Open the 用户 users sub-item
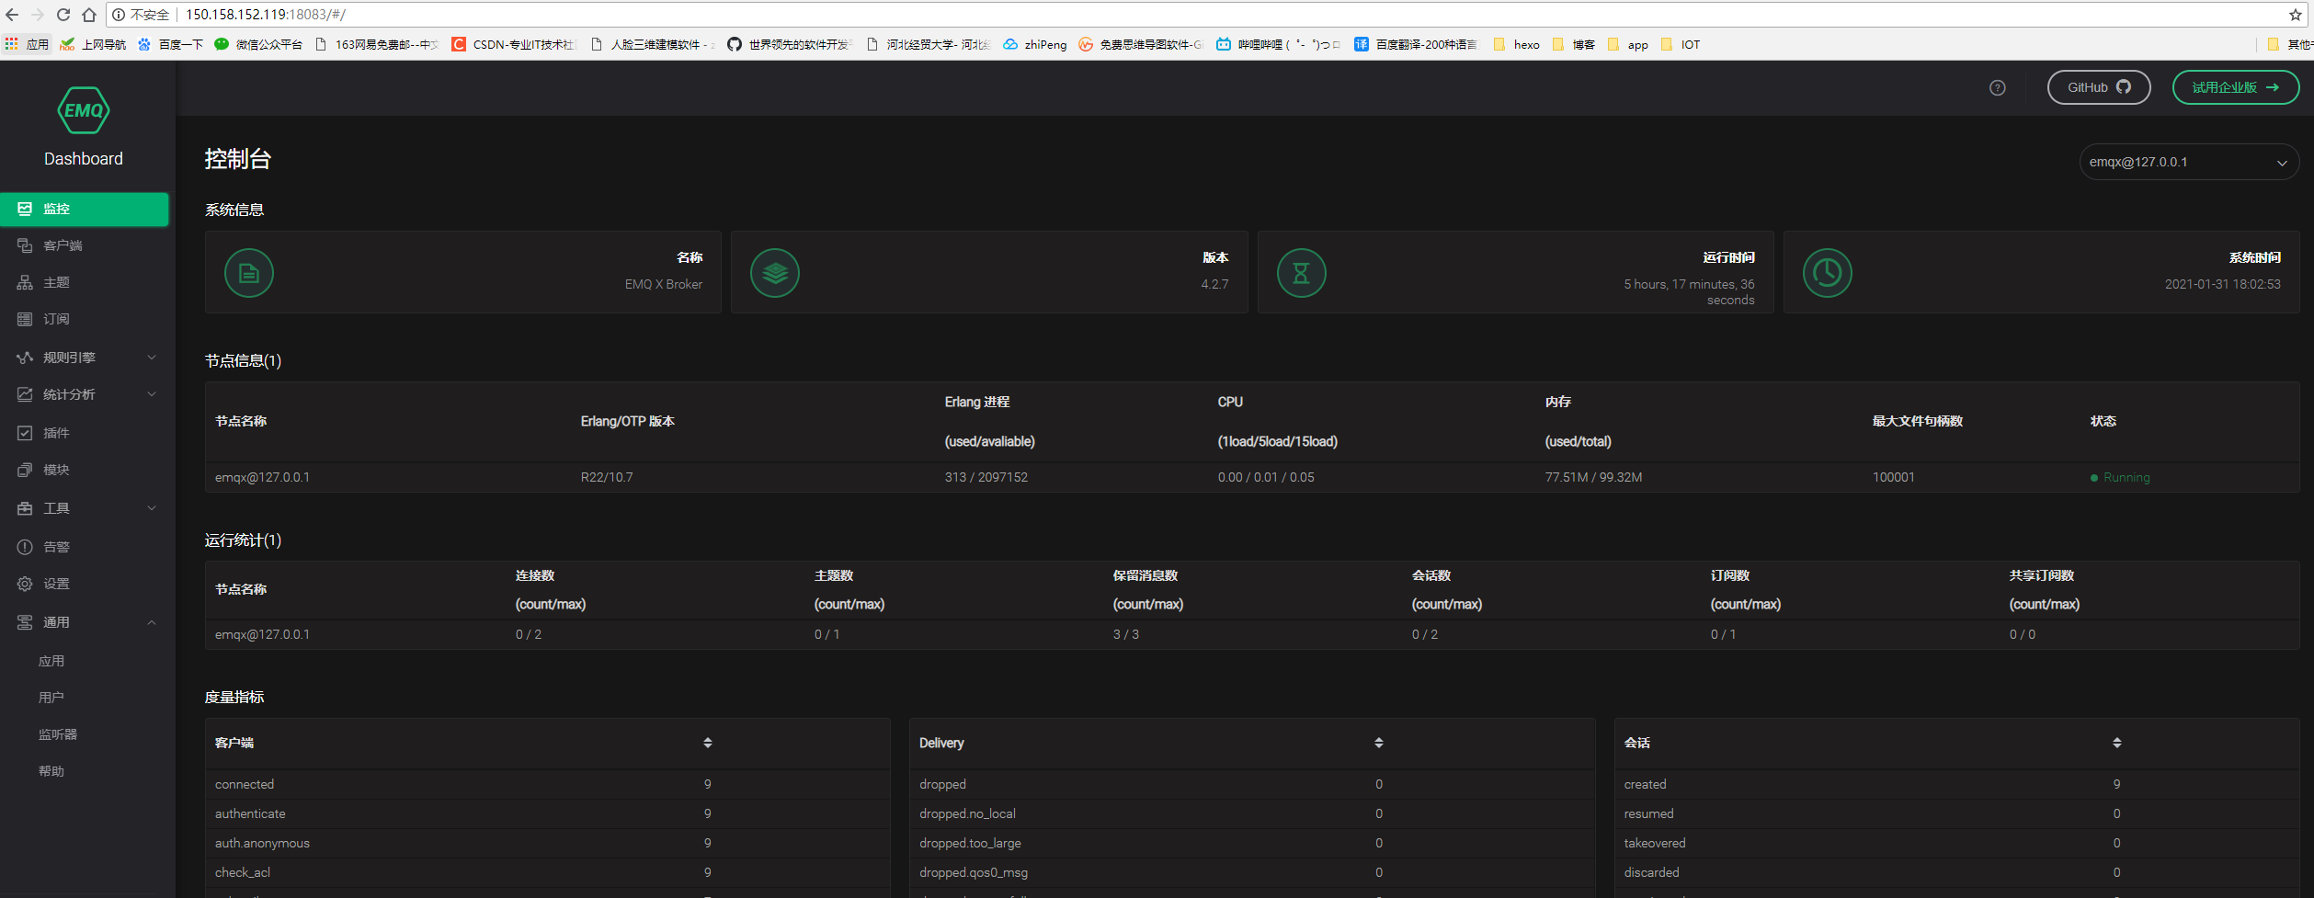 click(x=51, y=698)
